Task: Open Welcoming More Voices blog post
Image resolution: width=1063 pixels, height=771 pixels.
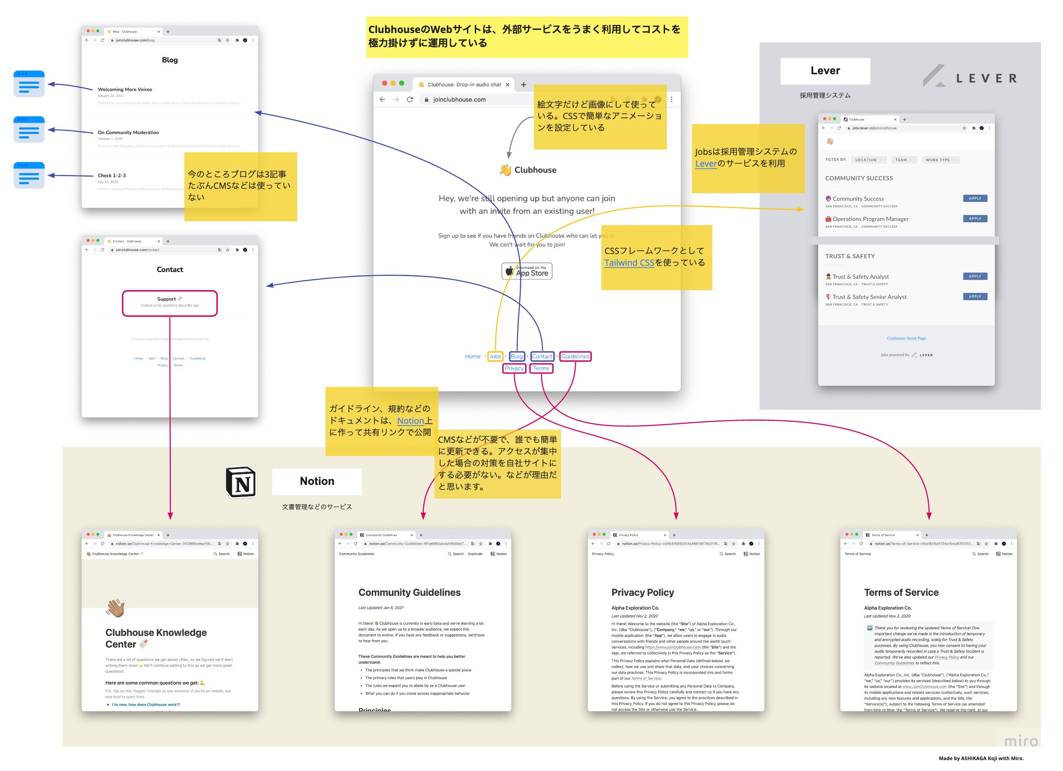Action: 124,89
